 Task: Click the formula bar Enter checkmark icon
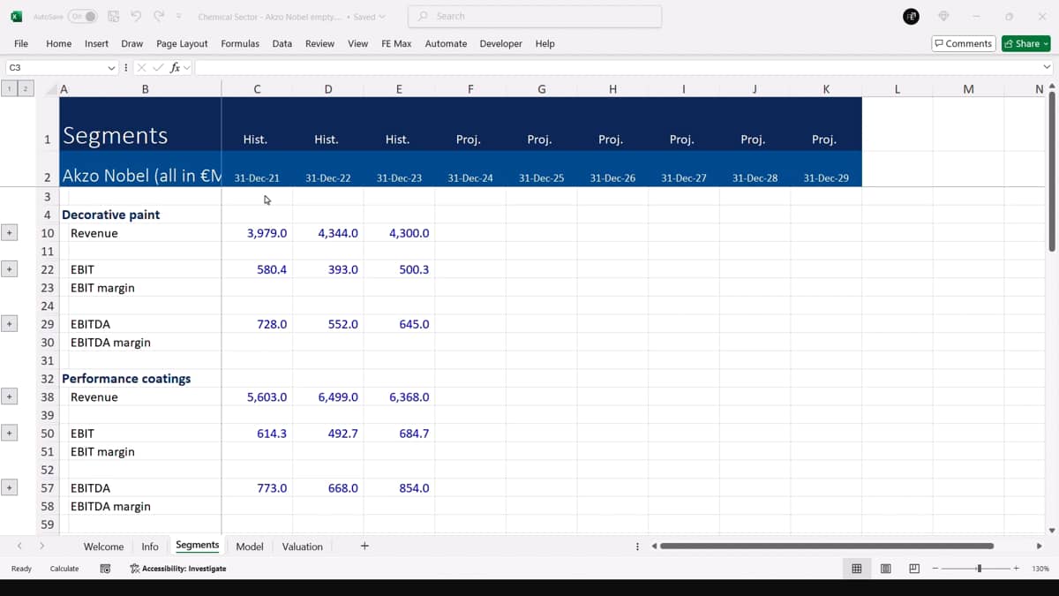pos(159,67)
